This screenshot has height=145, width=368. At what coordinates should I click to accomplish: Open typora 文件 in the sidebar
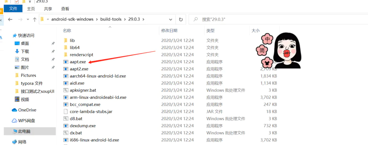pos(32,83)
